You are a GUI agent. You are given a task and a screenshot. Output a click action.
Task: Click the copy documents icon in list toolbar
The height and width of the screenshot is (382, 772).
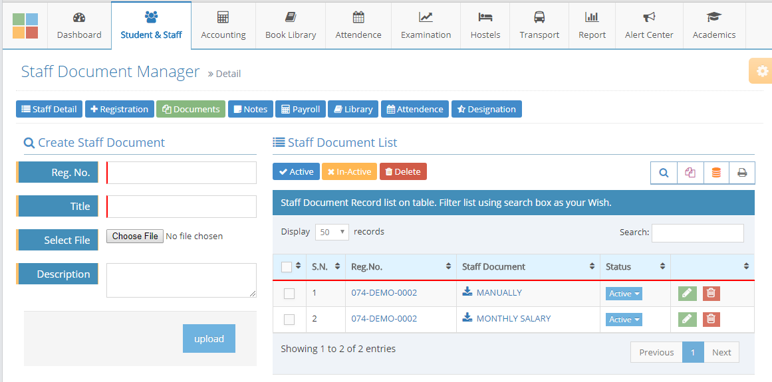click(x=690, y=173)
